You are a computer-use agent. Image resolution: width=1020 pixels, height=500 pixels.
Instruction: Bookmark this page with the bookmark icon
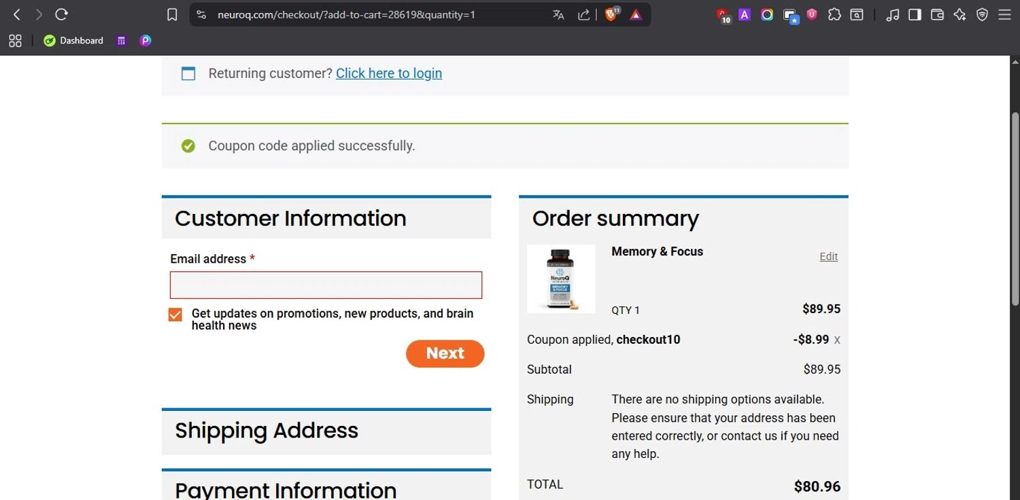click(x=172, y=14)
